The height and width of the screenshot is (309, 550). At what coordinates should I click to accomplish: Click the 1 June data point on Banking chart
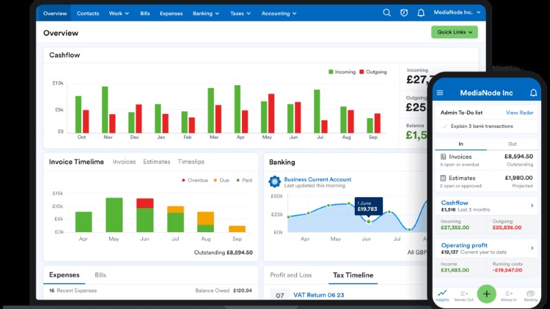pyautogui.click(x=368, y=221)
